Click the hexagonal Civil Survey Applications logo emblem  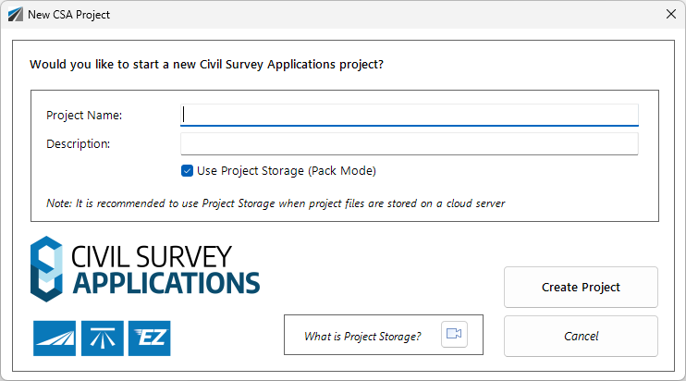46,269
